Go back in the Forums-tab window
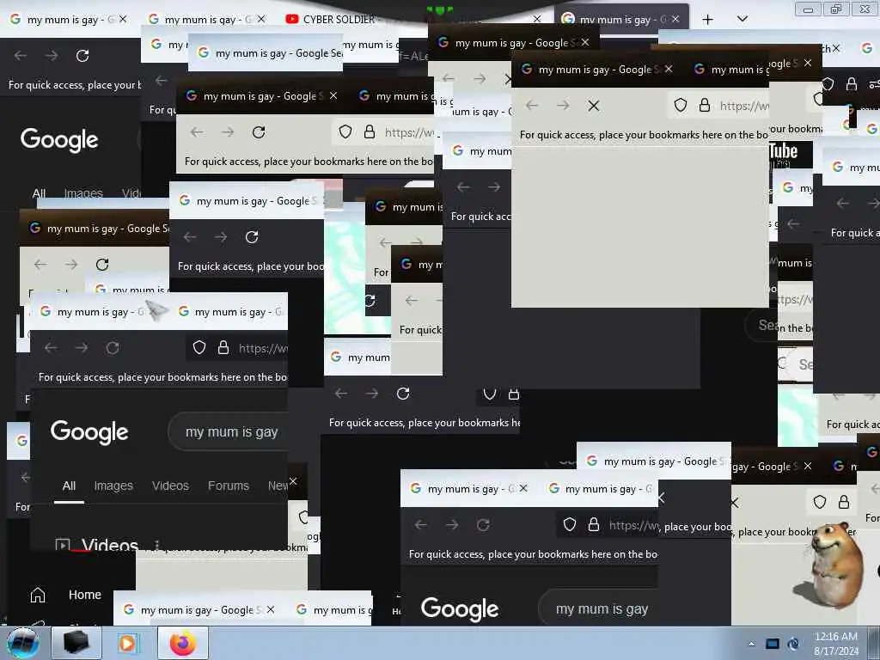This screenshot has height=660, width=880. coord(51,348)
